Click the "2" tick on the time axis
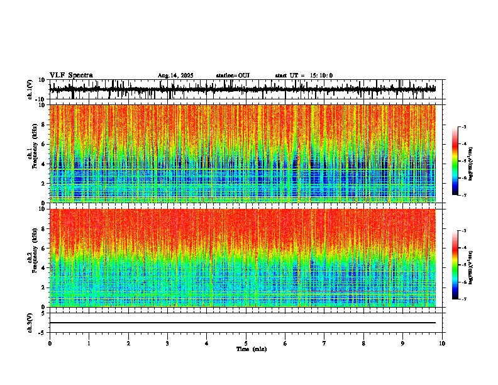498x385 pixels. point(128,343)
